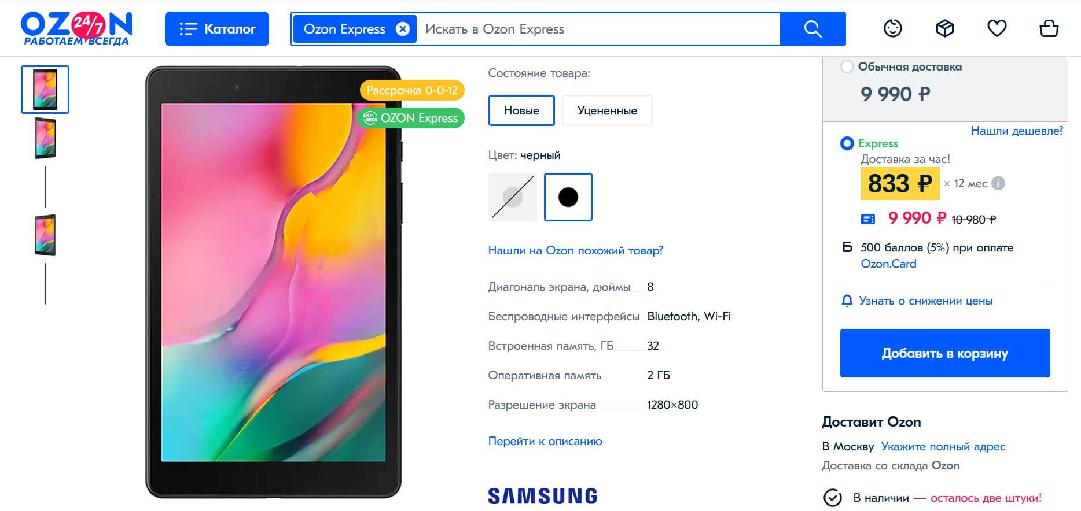1081x511 pixels.
Task: Open the profile smiley face icon
Action: 893,28
